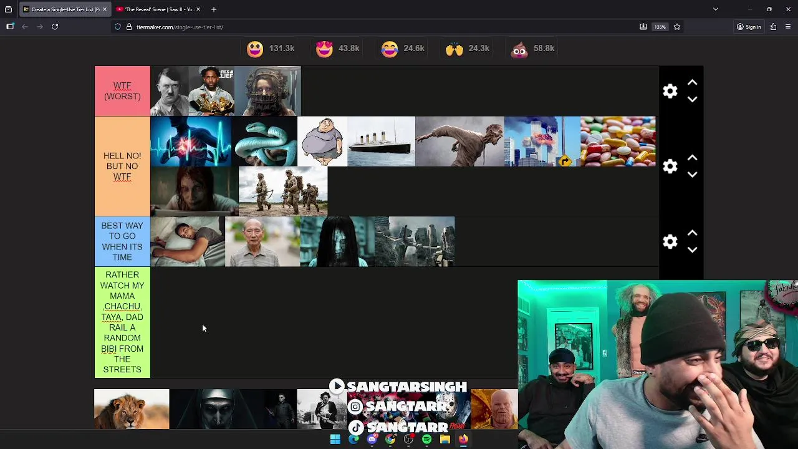The image size is (798, 449).
Task: Select the colorful pills image
Action: 618,142
